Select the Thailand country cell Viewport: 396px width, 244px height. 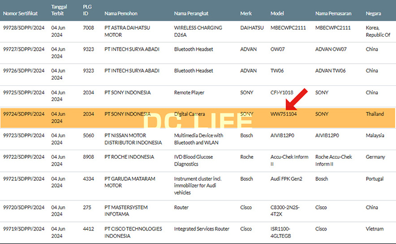[x=375, y=114]
